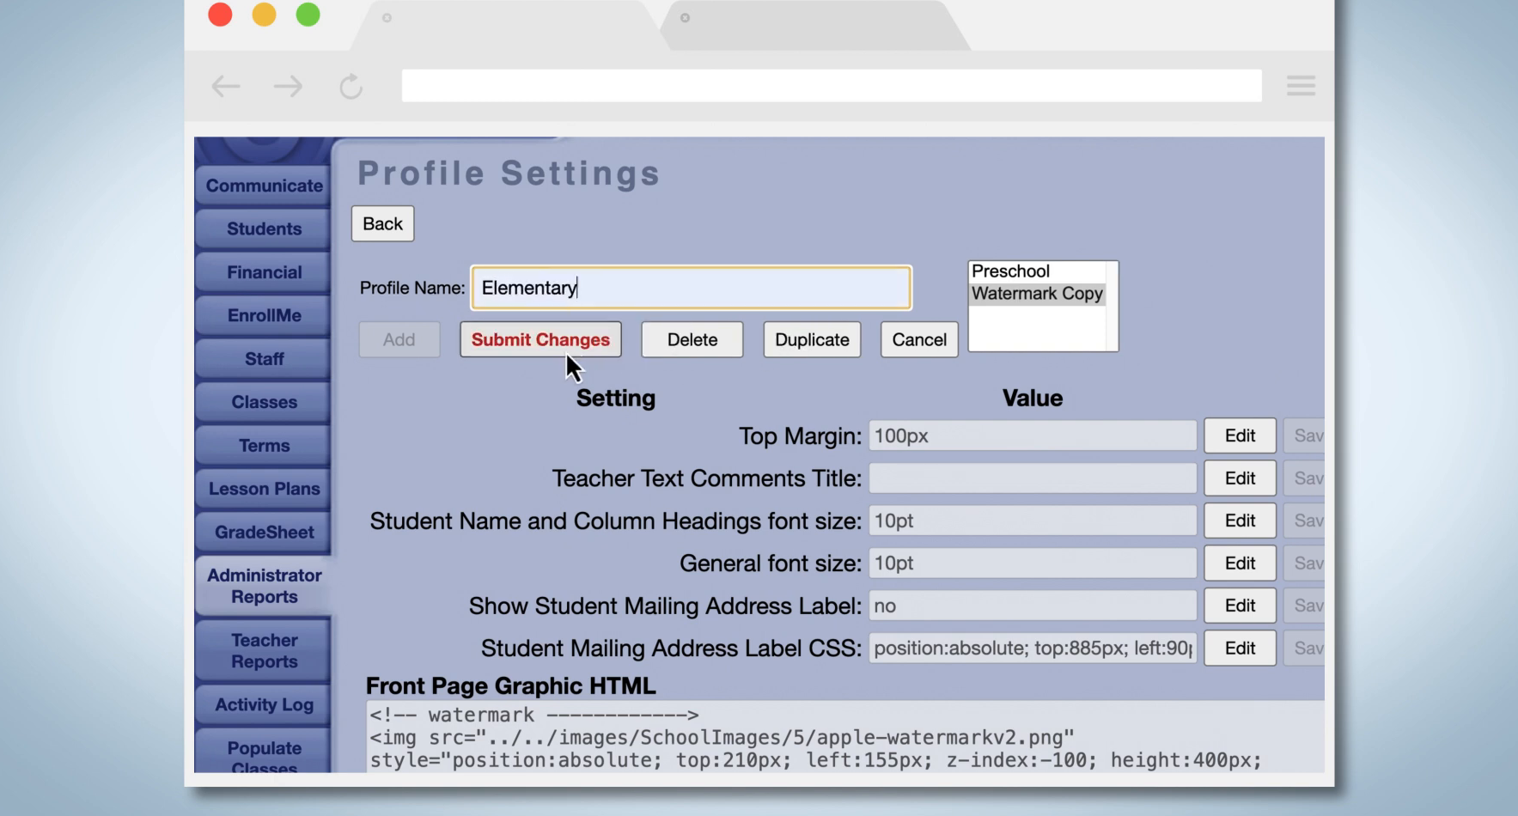The height and width of the screenshot is (816, 1518).
Task: Click the browser back arrow
Action: [226, 86]
